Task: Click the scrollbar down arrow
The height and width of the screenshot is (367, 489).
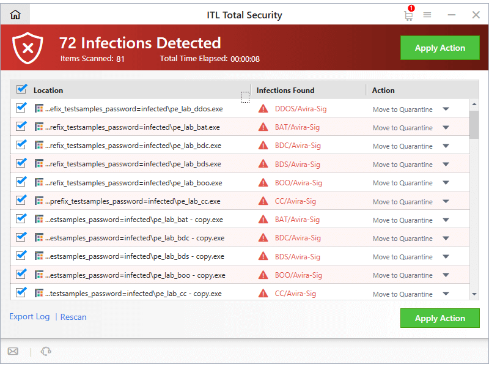Action: click(x=474, y=294)
